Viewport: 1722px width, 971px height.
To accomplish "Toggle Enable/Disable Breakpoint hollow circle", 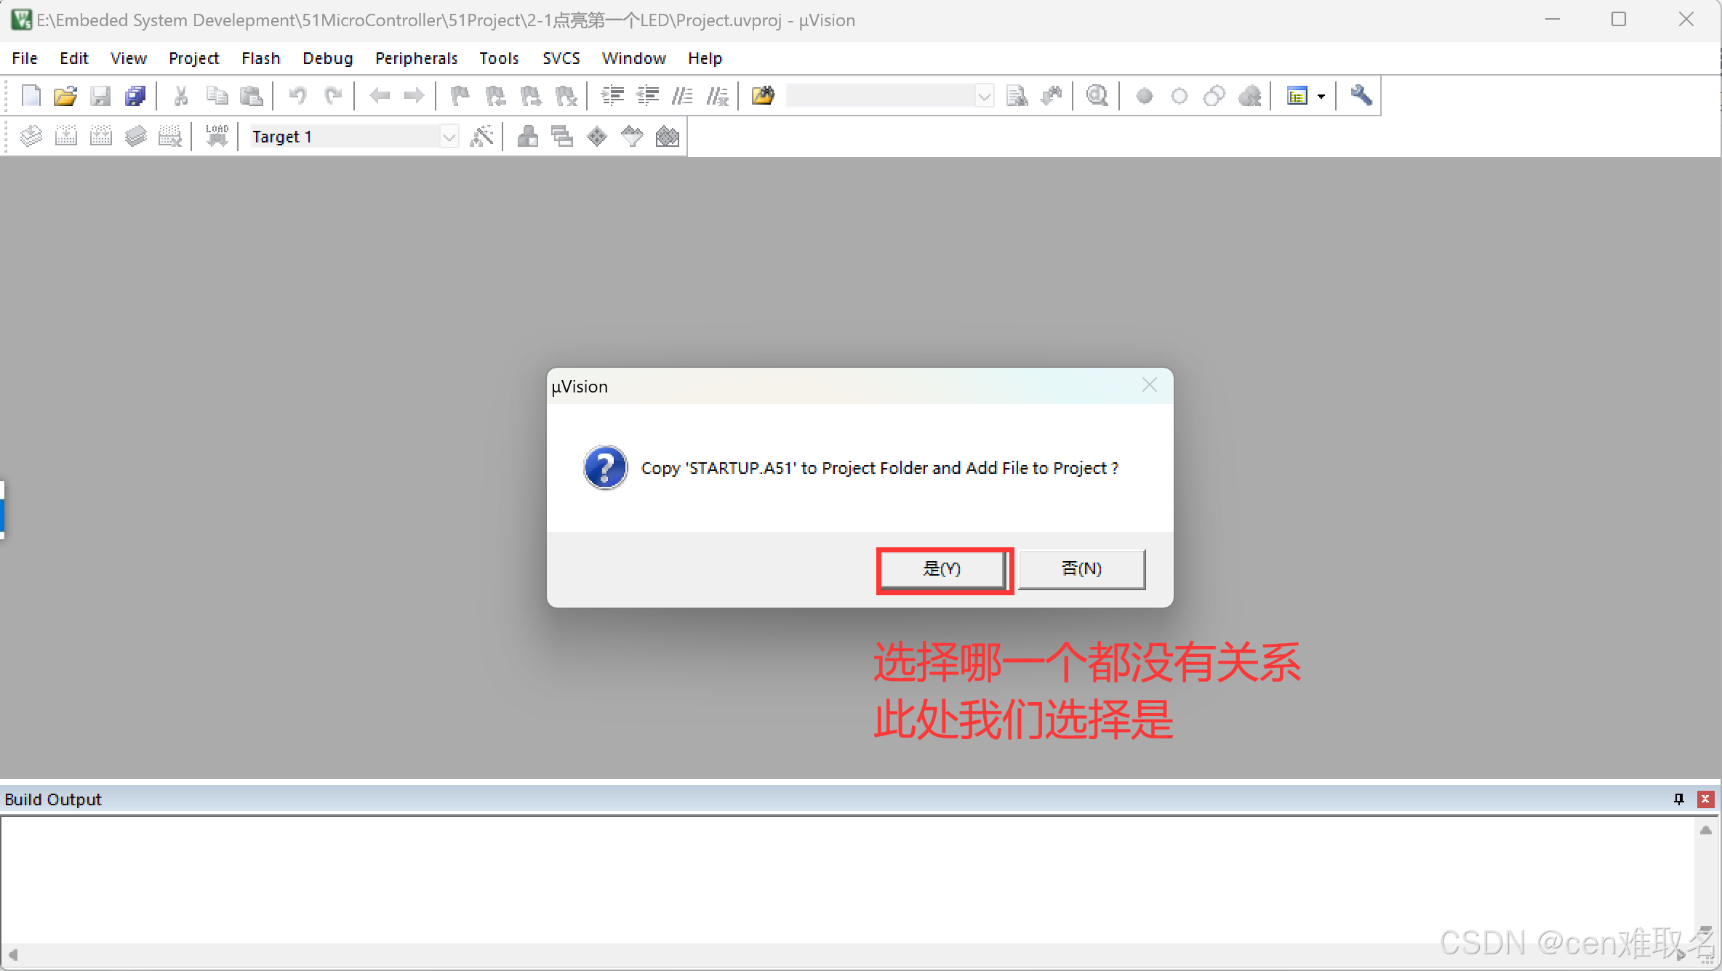I will (x=1179, y=96).
